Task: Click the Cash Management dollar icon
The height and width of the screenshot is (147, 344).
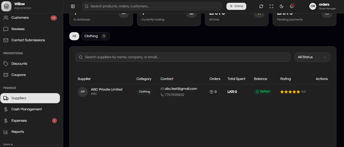Action: click(6, 109)
